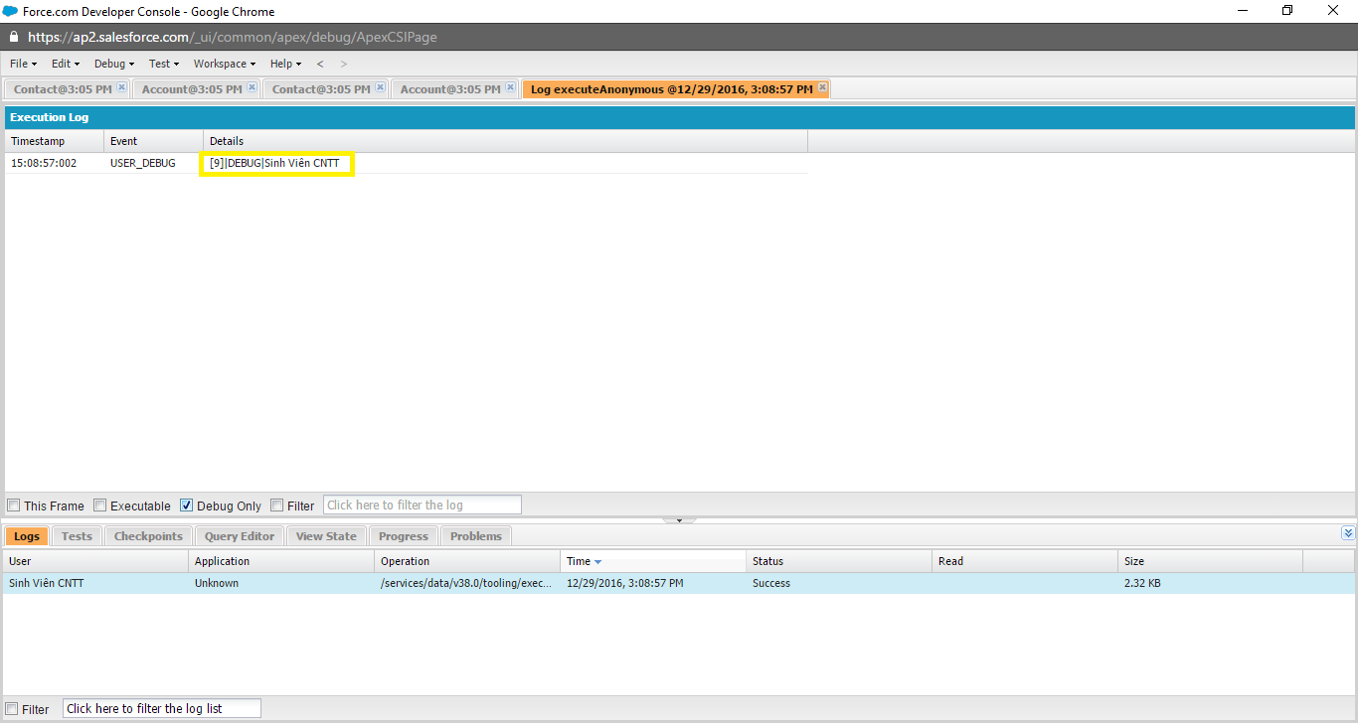The height and width of the screenshot is (723, 1358).
Task: Uncheck the Debug Only checkbox
Action: [x=186, y=505]
